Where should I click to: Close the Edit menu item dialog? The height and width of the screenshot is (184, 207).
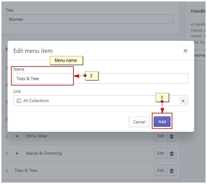185,51
